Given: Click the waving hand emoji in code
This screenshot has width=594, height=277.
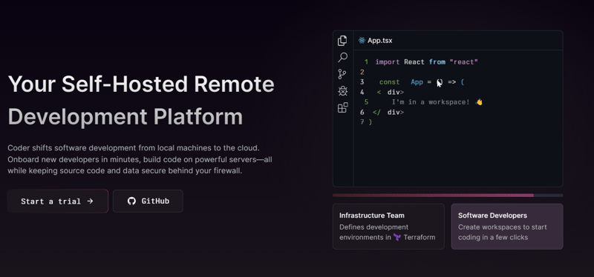Looking at the screenshot, I should pyautogui.click(x=479, y=102).
